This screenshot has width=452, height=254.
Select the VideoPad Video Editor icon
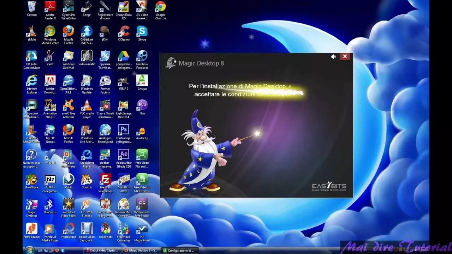coord(69,207)
